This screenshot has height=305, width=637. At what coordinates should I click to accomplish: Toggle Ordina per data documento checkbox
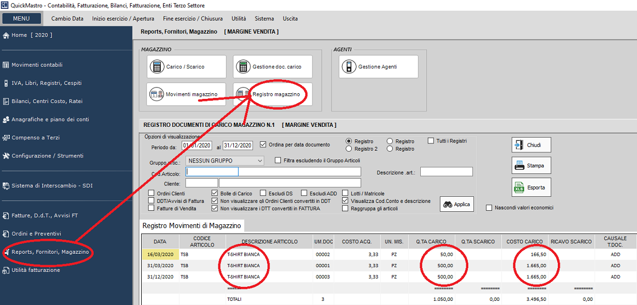263,144
